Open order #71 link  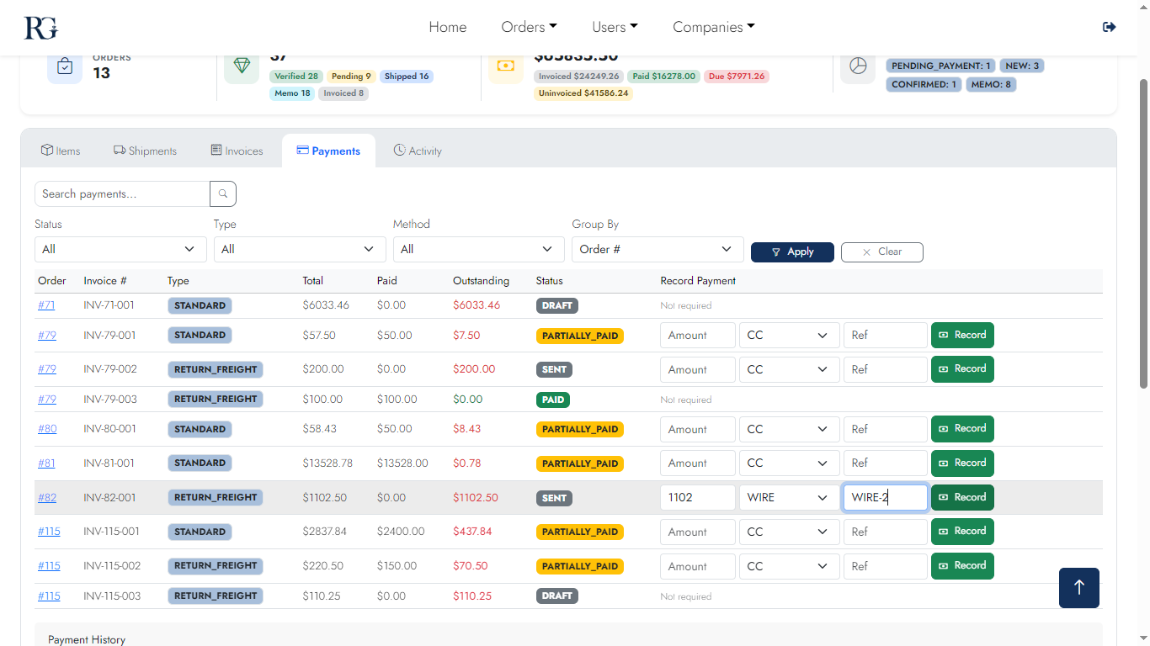(x=46, y=305)
